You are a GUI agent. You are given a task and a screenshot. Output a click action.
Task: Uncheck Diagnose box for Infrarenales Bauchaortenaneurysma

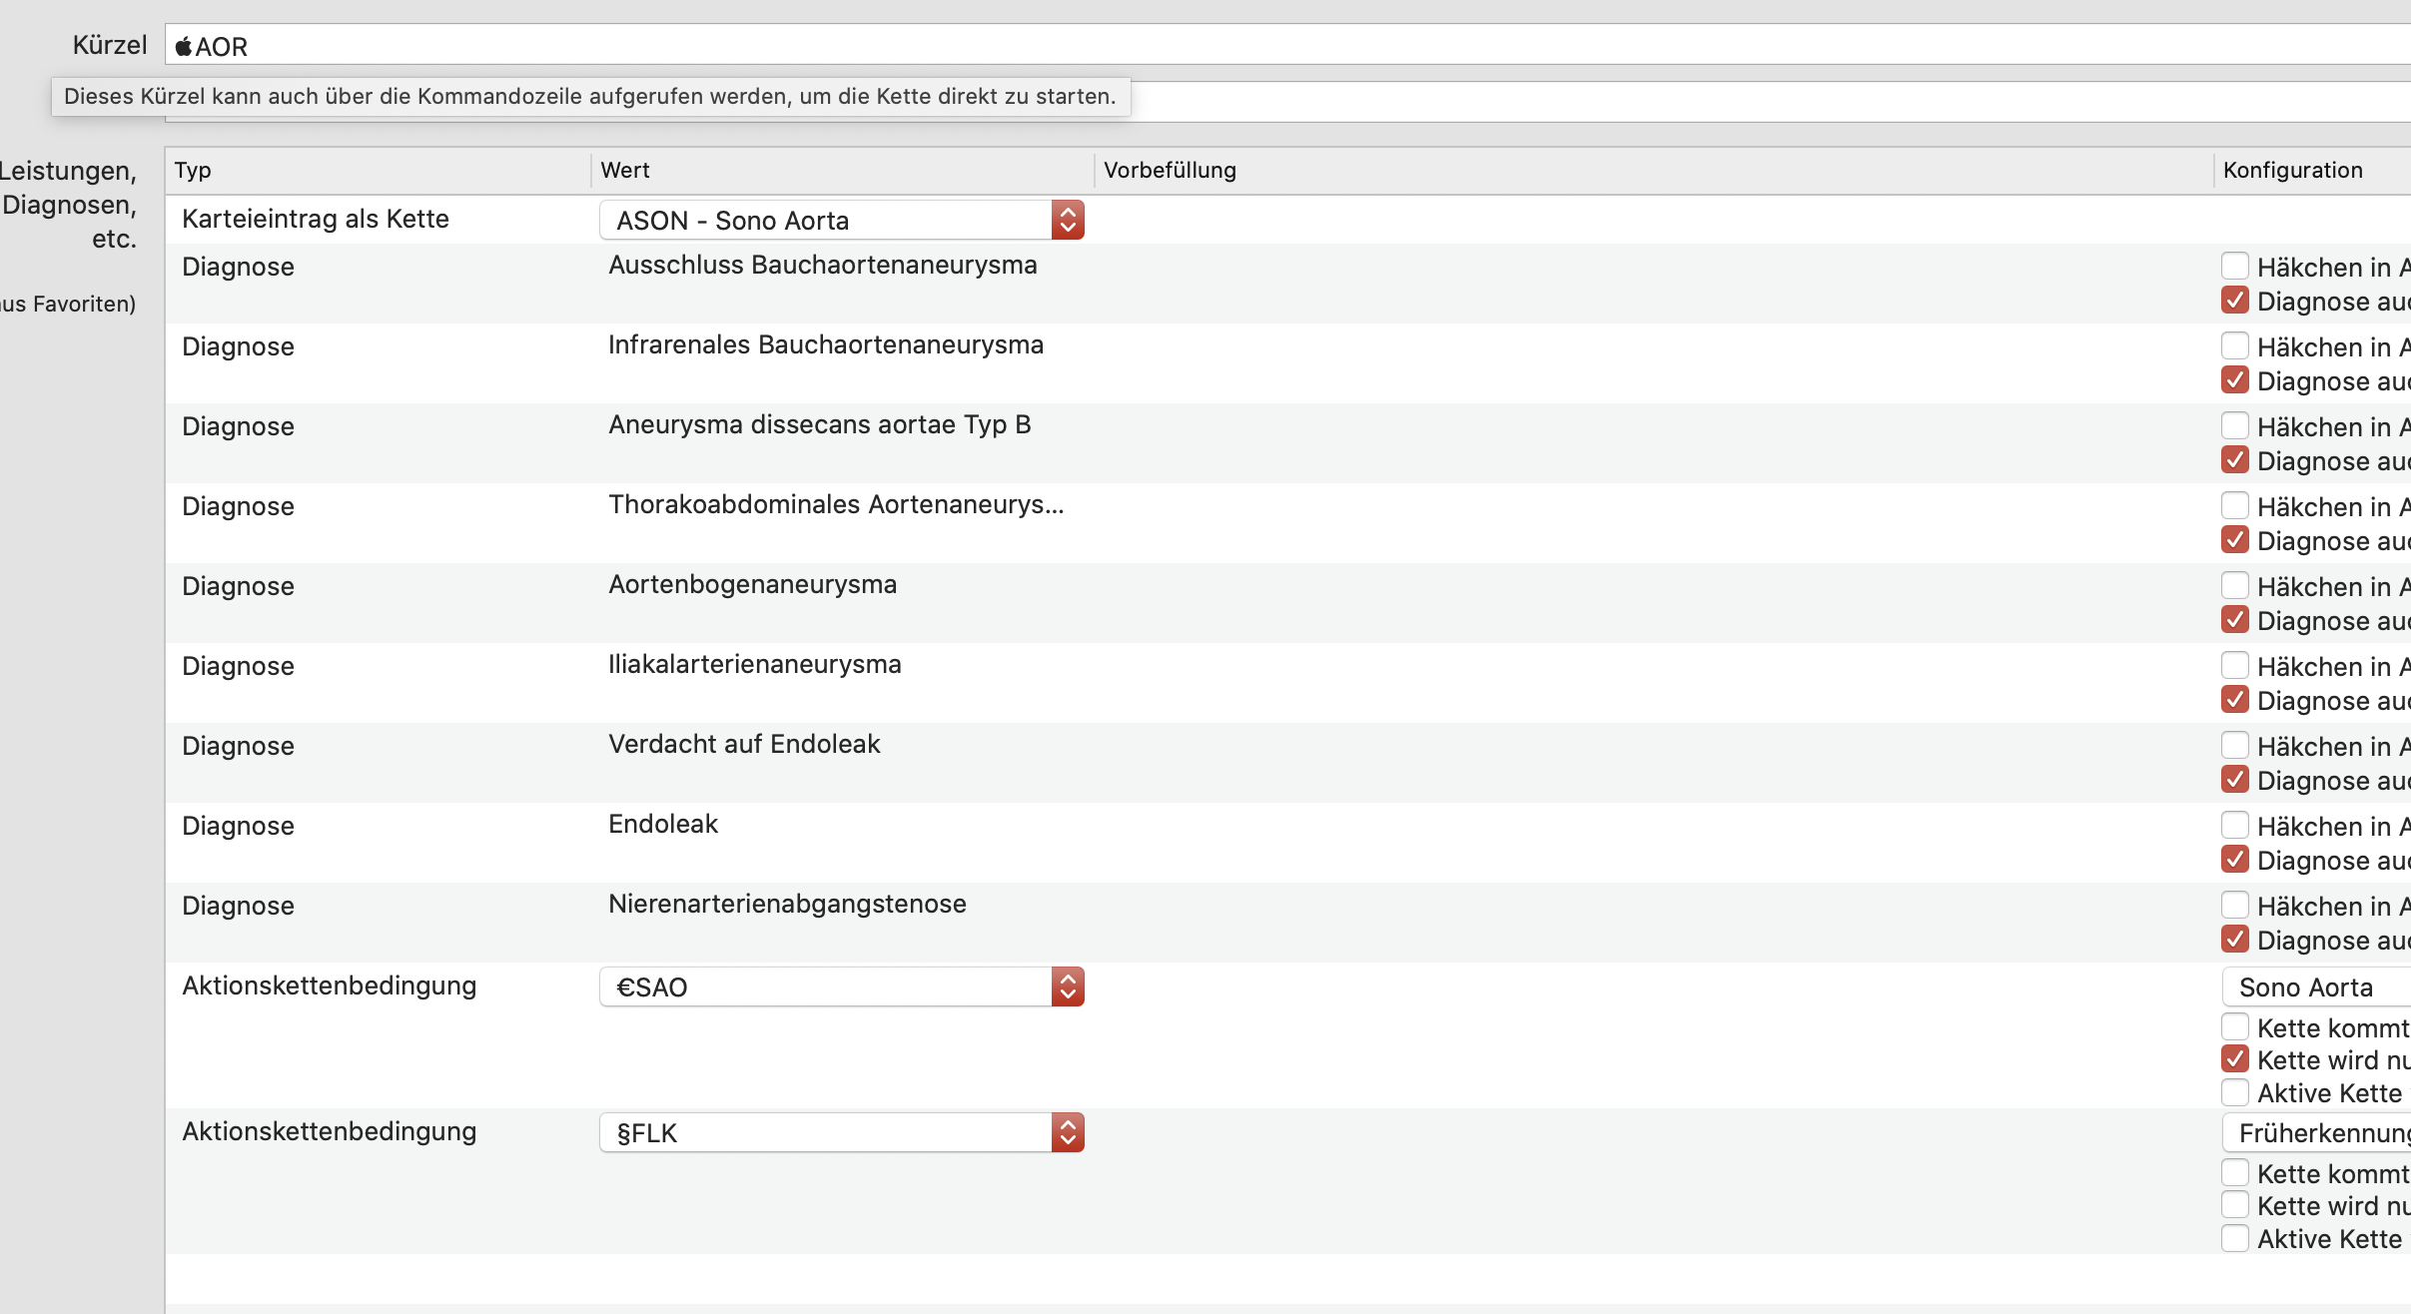tap(2235, 380)
